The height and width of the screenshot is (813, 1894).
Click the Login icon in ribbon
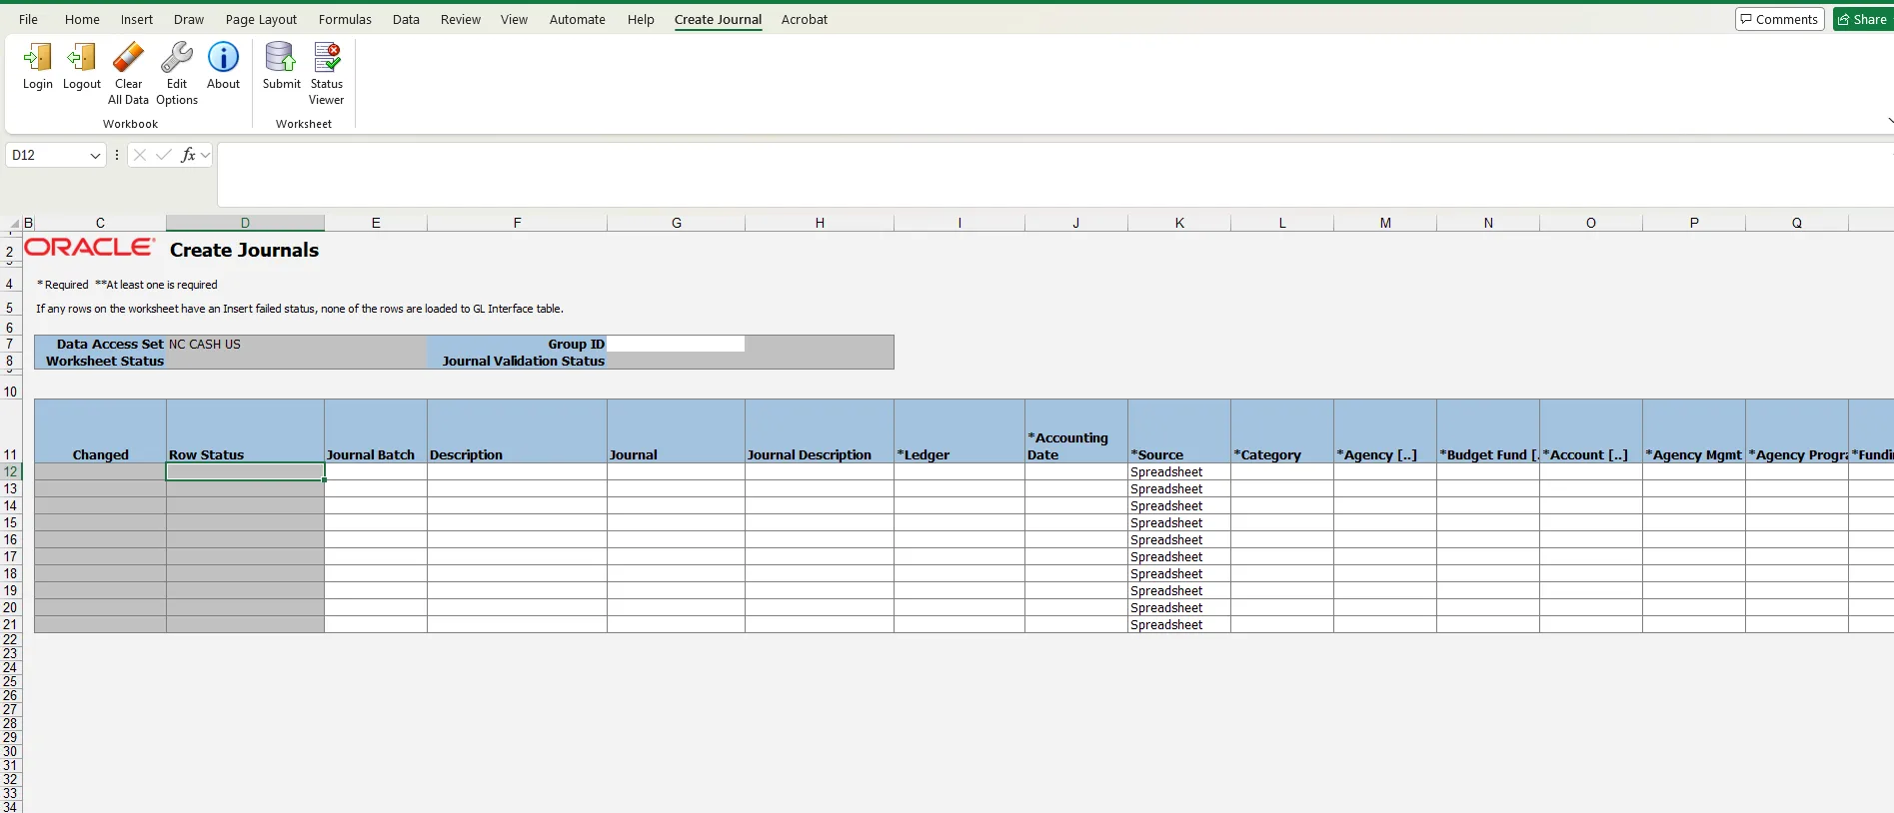tap(38, 58)
